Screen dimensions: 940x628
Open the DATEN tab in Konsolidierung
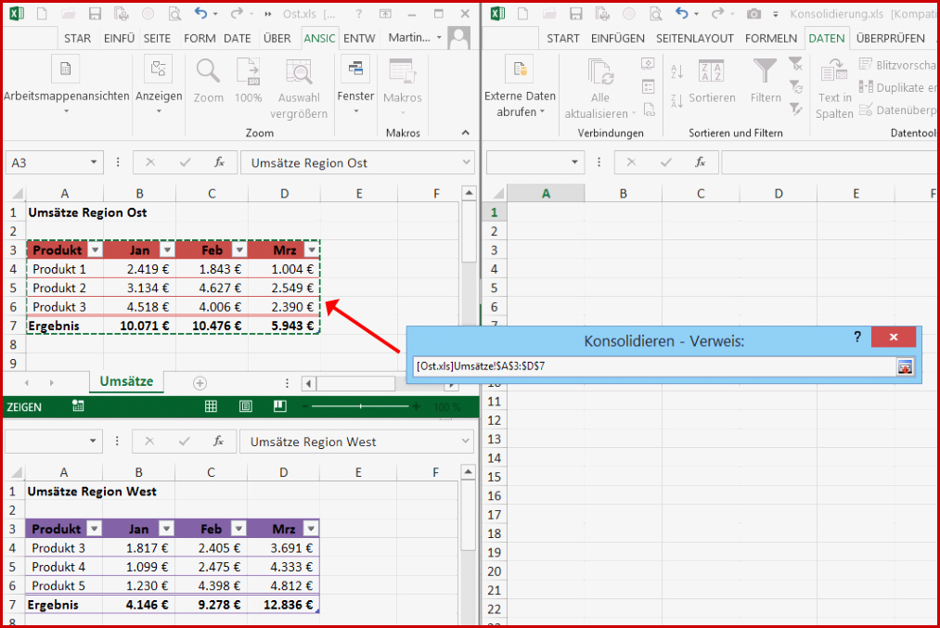coord(826,38)
